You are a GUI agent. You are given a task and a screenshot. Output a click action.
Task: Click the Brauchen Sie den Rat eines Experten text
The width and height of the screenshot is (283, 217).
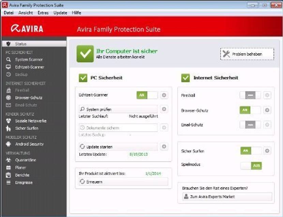[x=215, y=188]
